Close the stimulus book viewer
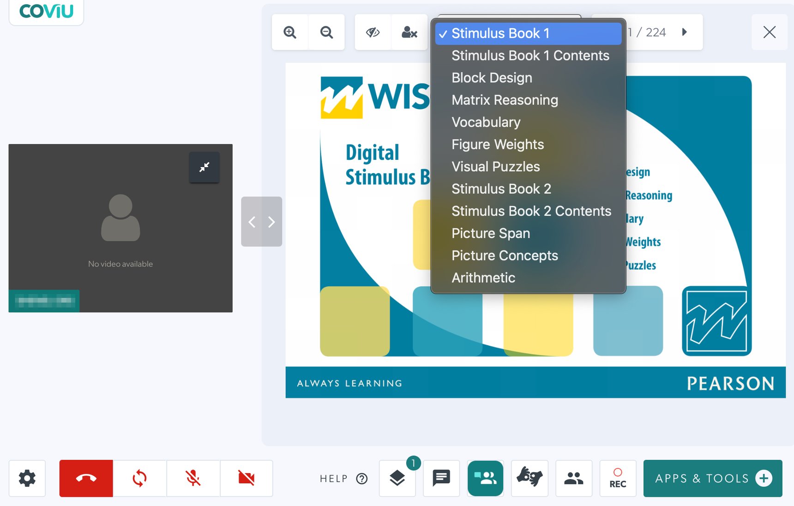 pos(770,32)
